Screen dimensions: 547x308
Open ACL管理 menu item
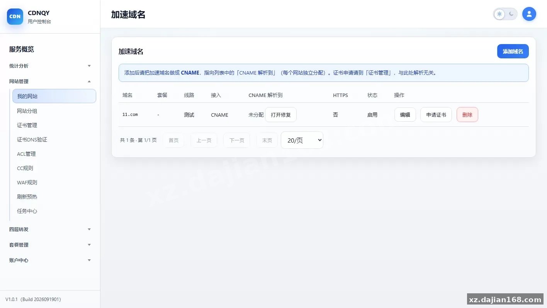coord(54,154)
